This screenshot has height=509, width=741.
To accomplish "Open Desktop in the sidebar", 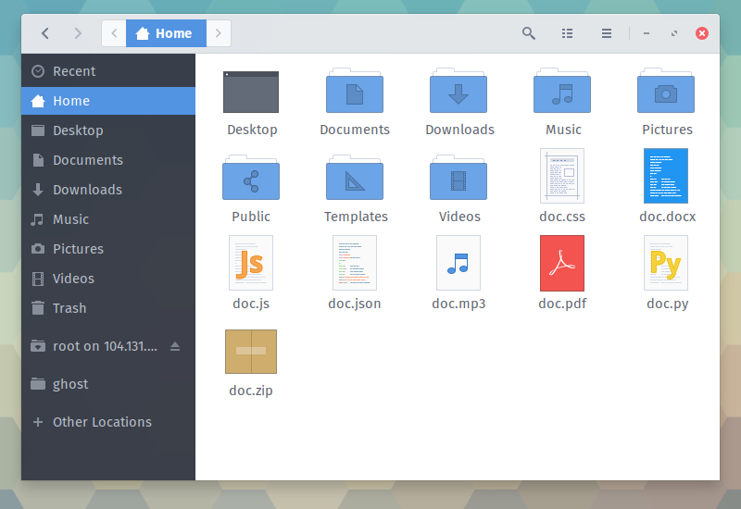I will pos(108,130).
